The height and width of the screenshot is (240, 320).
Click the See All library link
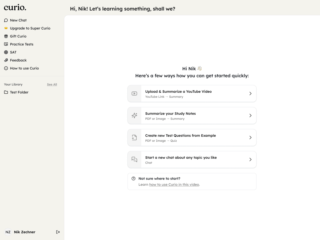pos(52,84)
